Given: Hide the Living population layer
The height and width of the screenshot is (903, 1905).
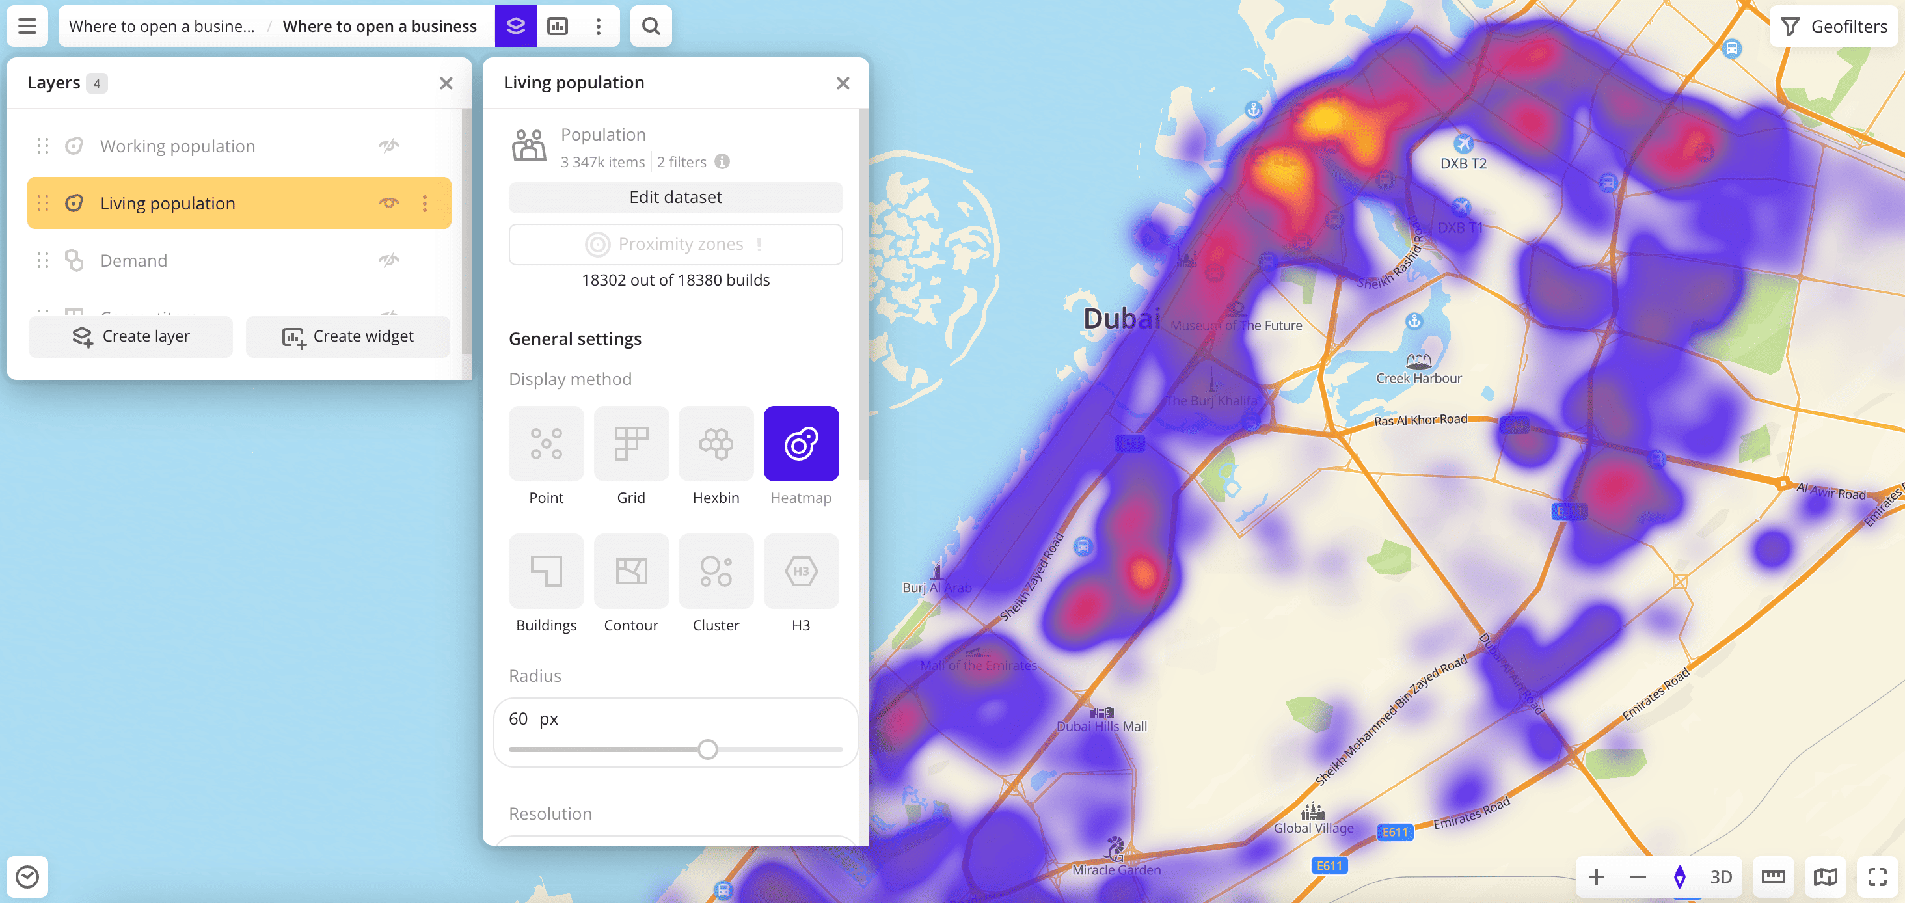Looking at the screenshot, I should [x=390, y=202].
